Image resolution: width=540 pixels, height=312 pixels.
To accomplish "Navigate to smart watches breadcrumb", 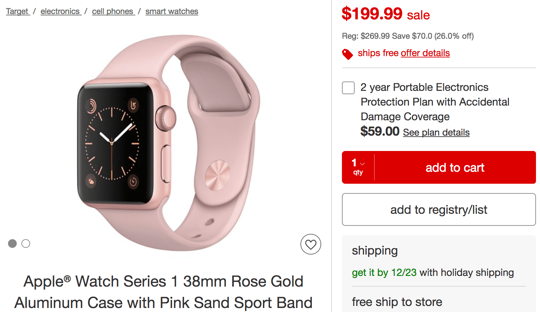I will (x=172, y=11).
